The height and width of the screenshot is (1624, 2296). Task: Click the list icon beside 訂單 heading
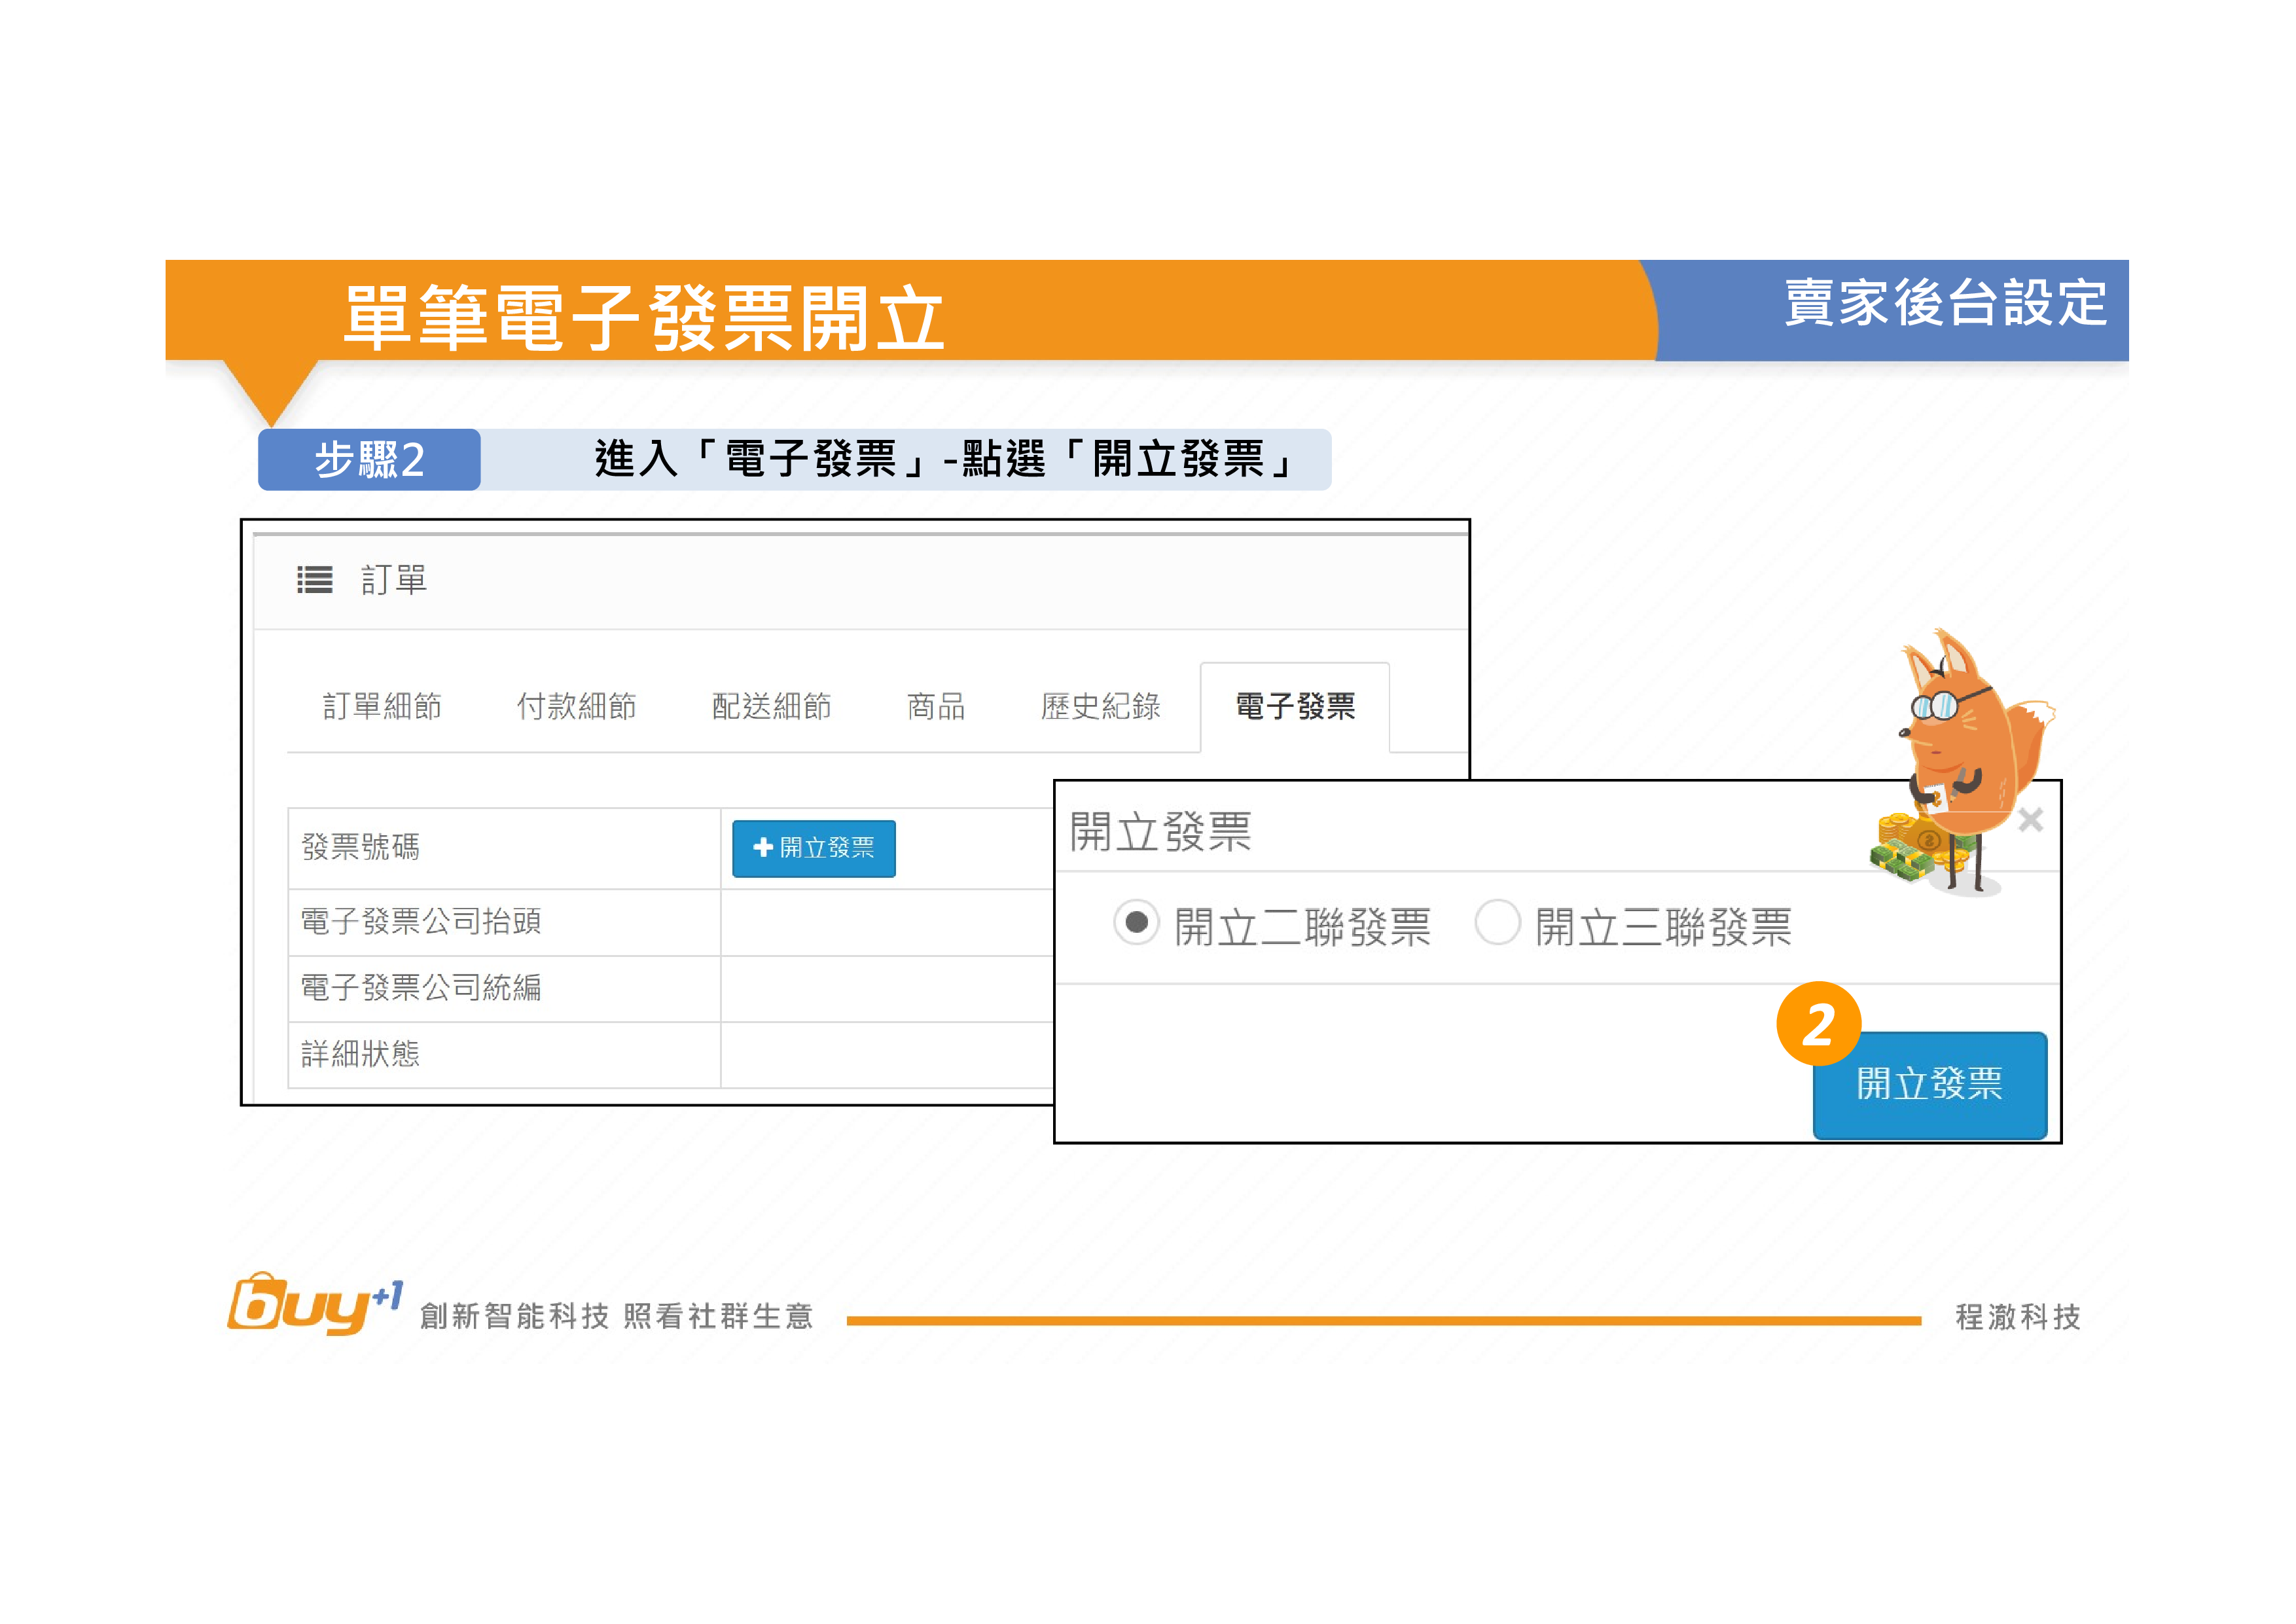click(314, 580)
